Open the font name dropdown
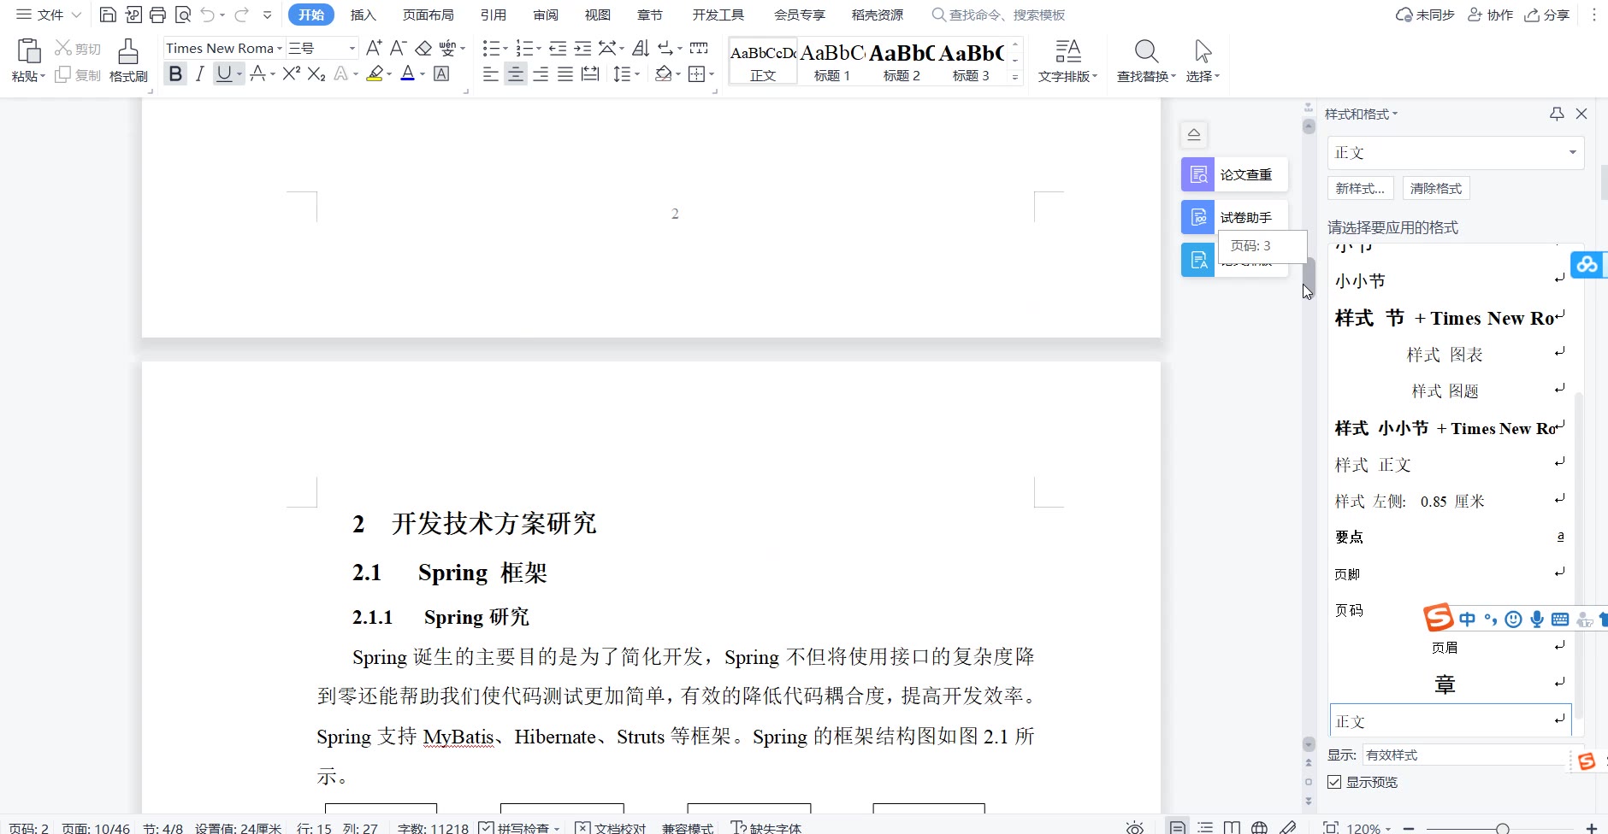 click(279, 49)
